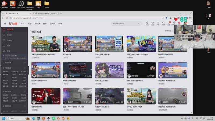Select 赛事 in the top navigation
Image resolution: width=215 pixels, height=121 pixels.
coord(45,24)
